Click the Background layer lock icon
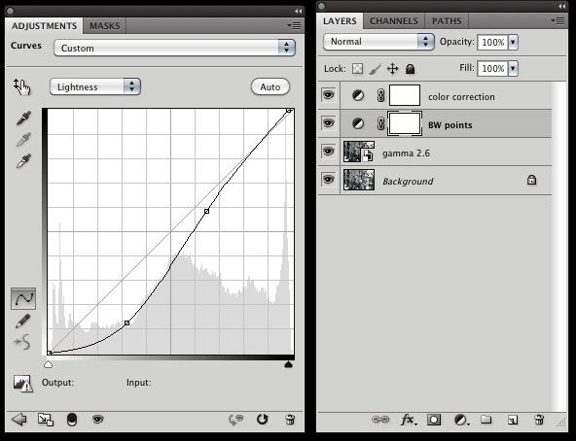576x441 pixels. [x=531, y=180]
